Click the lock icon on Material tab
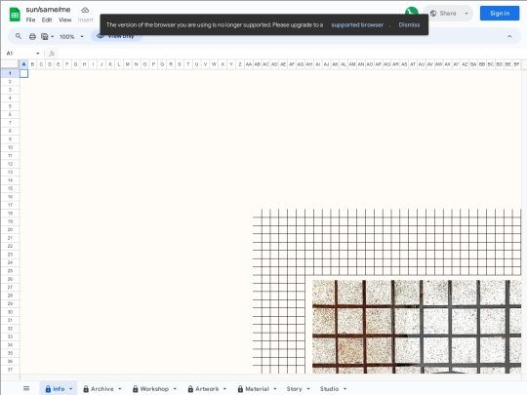The height and width of the screenshot is (395, 527). pos(240,389)
